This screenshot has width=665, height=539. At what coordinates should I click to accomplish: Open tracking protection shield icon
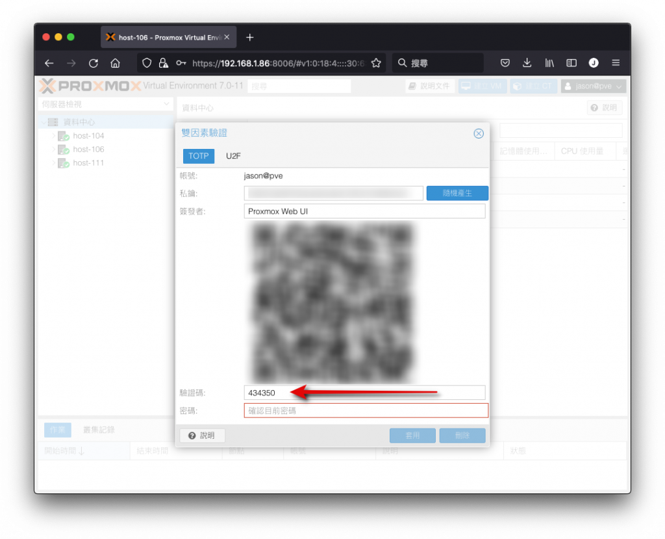pos(147,63)
